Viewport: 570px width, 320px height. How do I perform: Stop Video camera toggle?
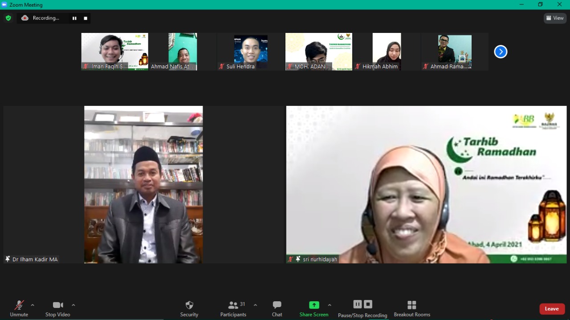57,308
